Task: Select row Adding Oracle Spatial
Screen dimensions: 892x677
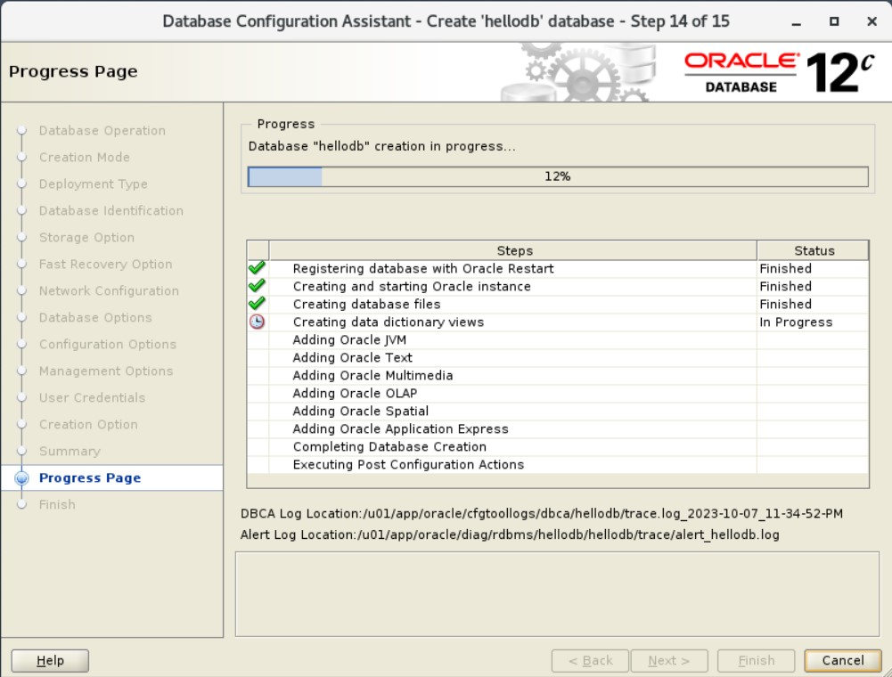Action: click(x=558, y=411)
